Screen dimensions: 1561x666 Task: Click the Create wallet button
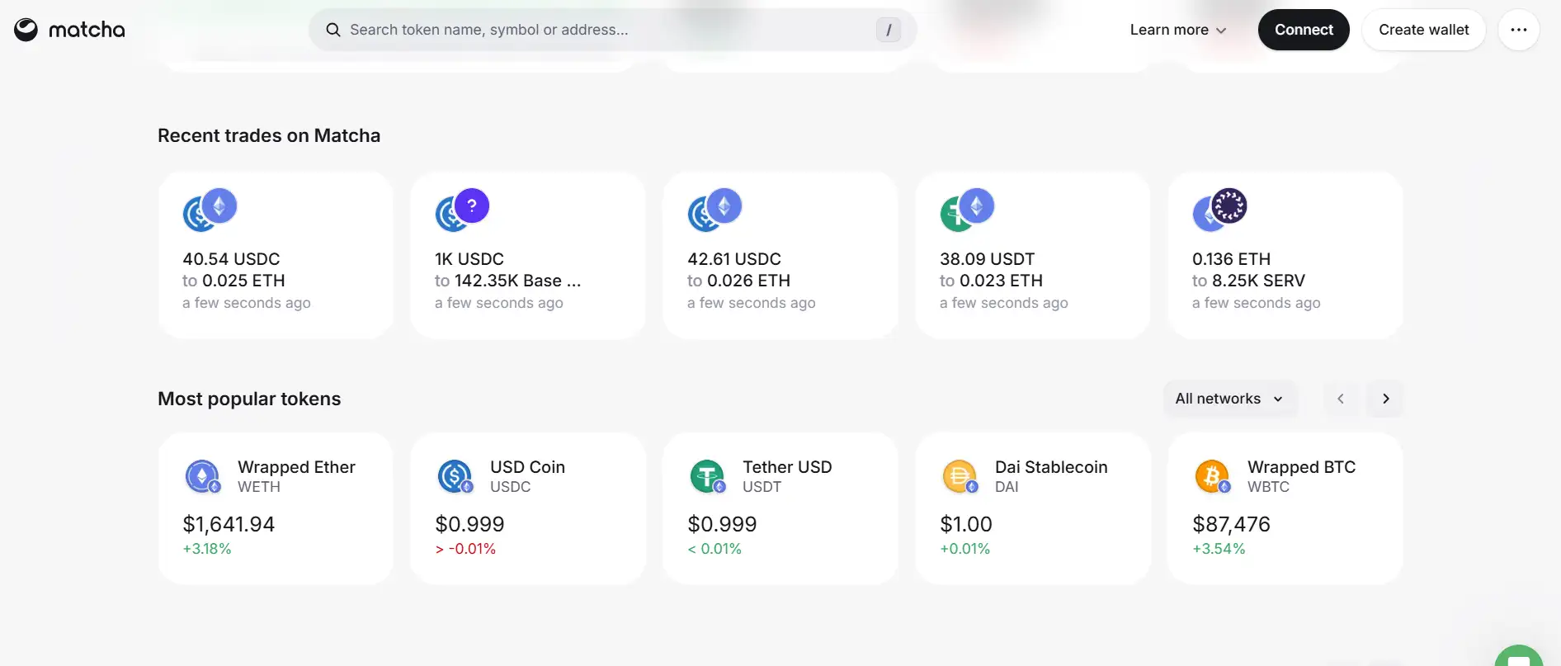(1423, 30)
